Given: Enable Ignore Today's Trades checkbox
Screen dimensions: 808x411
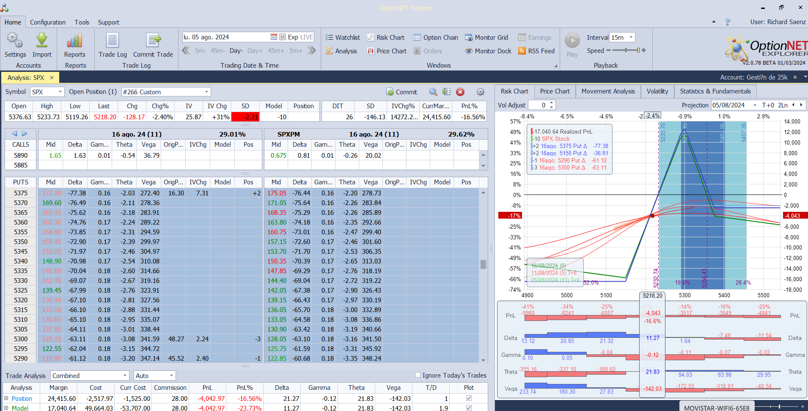Looking at the screenshot, I should 418,375.
